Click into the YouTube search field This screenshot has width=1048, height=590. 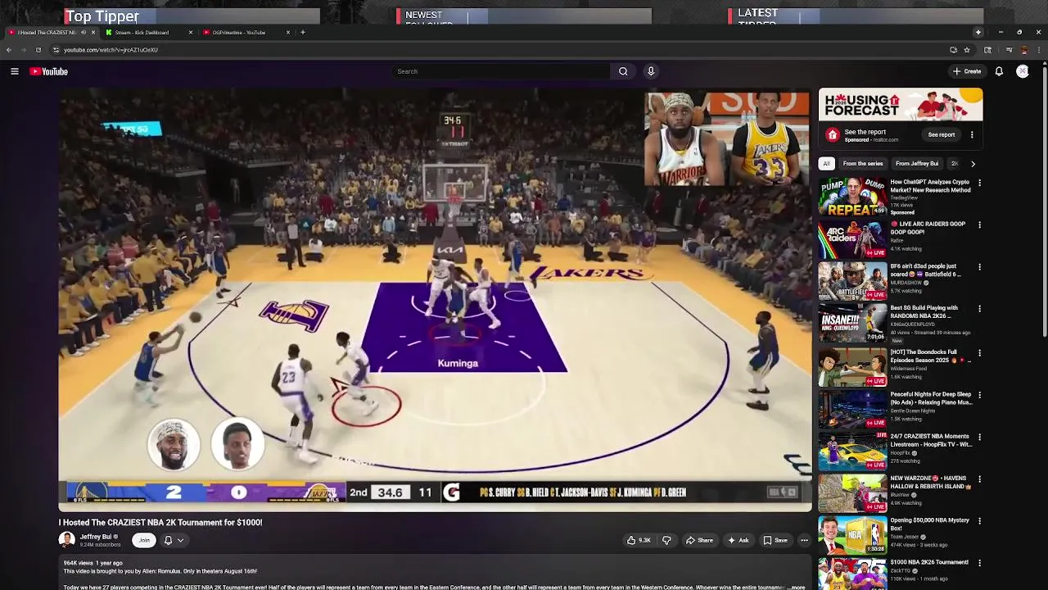[501, 71]
